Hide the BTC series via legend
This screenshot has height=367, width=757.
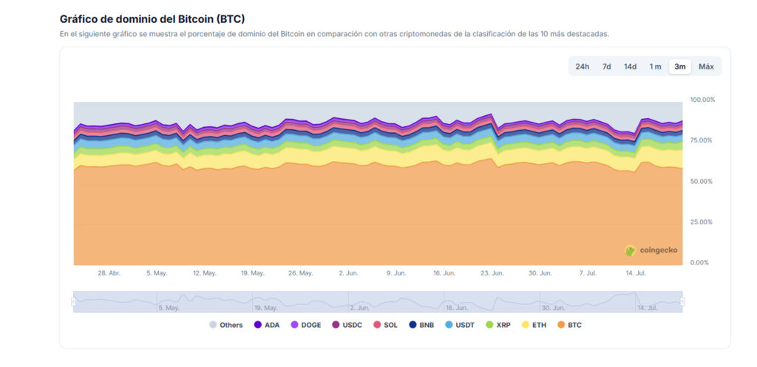click(x=570, y=325)
